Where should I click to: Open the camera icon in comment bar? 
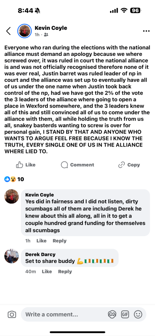(x=12, y=314)
